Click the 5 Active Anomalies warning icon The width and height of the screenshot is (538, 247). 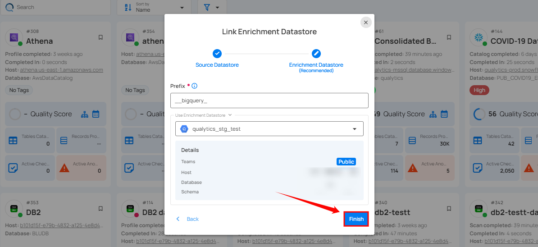pos(412,168)
